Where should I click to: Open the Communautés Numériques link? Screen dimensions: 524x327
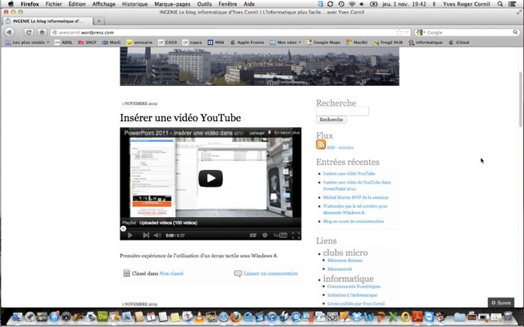point(354,286)
